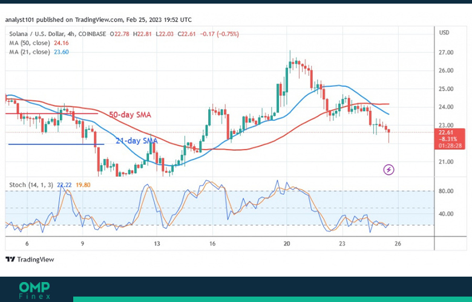The image size is (472, 302).
Task: Click the date 16 on time axis
Action: click(212, 243)
